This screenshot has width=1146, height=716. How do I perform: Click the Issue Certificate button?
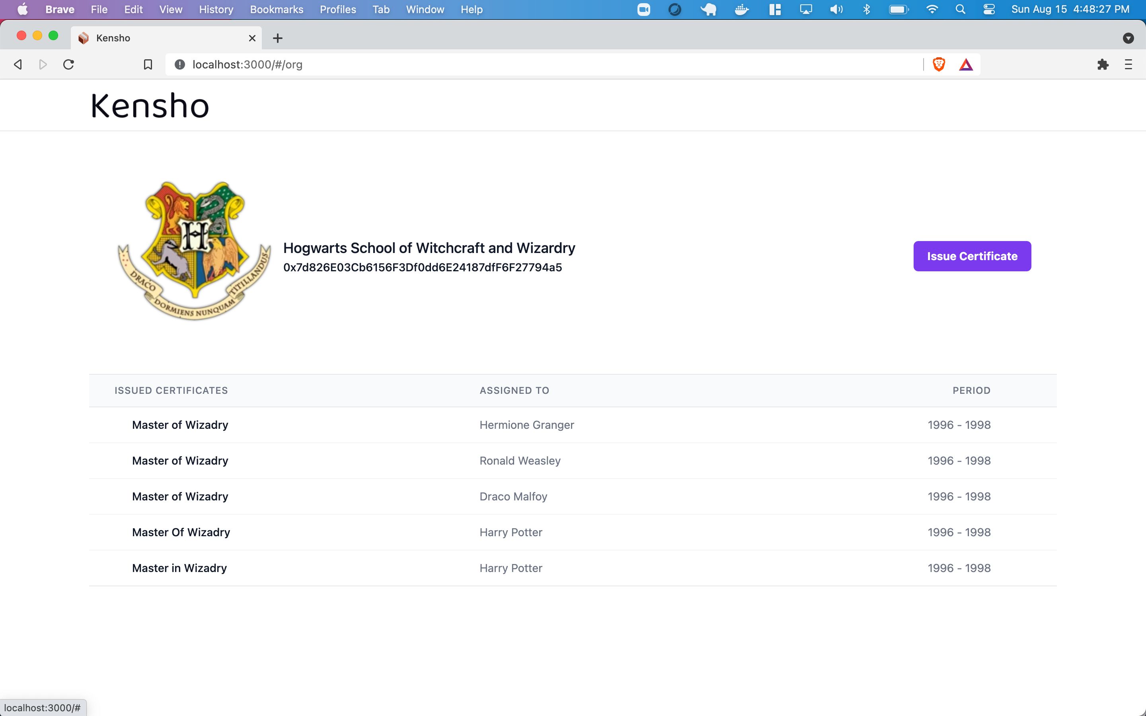[972, 256]
